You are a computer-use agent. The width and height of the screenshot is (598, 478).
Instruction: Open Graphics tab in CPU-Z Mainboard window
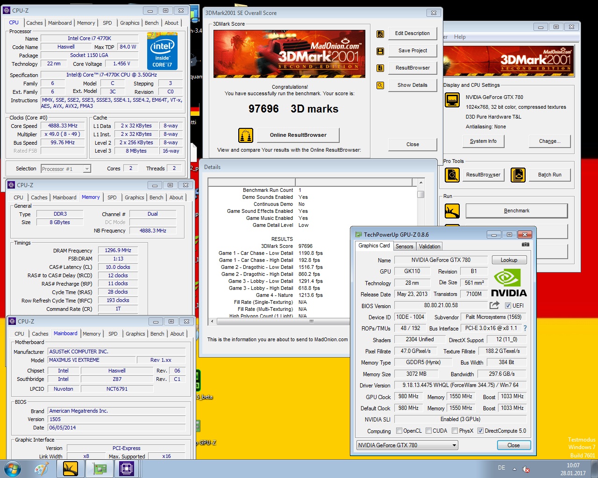click(135, 334)
